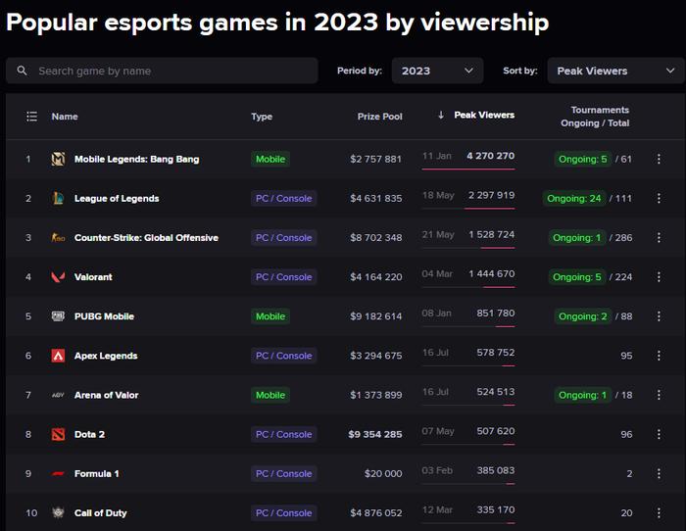Sort by the Prize Pool column header
This screenshot has height=531, width=686.
(x=380, y=117)
